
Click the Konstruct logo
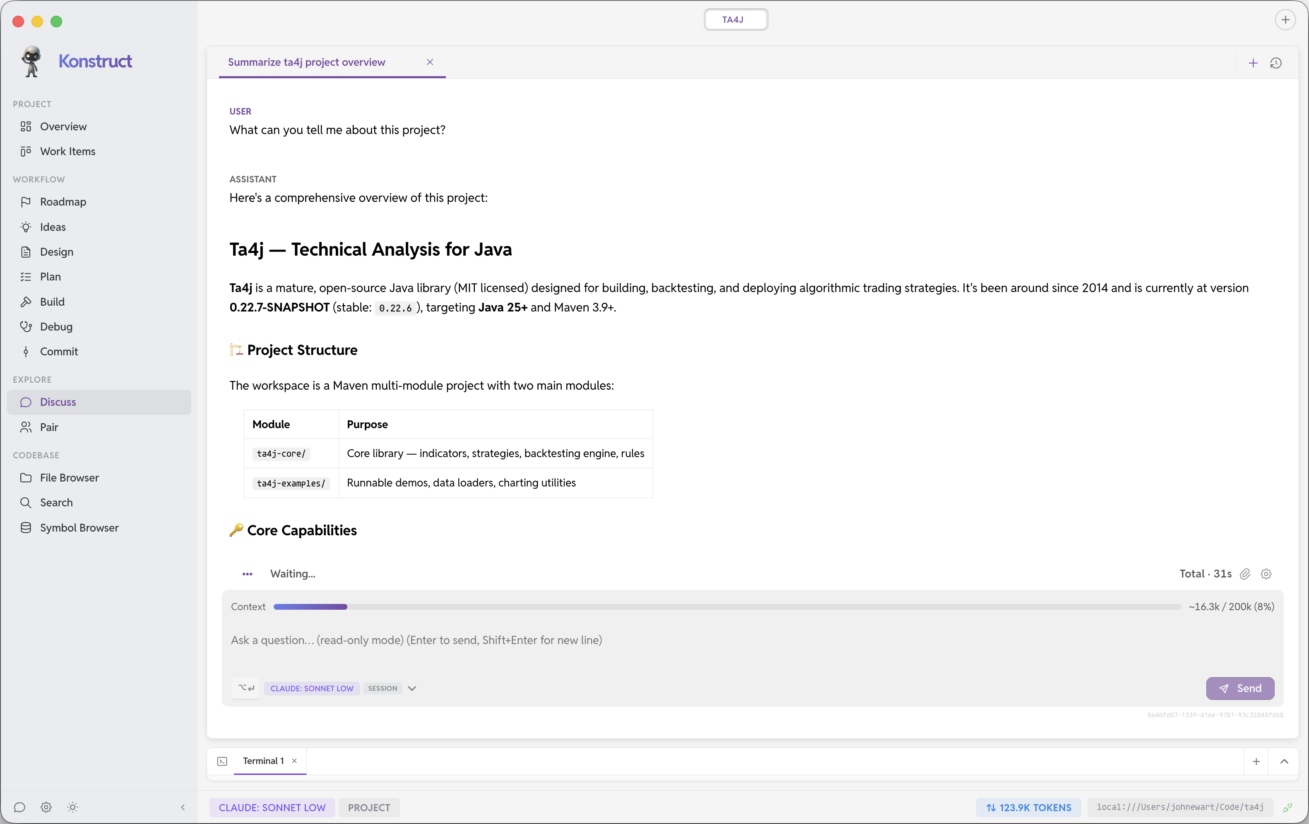[76, 61]
